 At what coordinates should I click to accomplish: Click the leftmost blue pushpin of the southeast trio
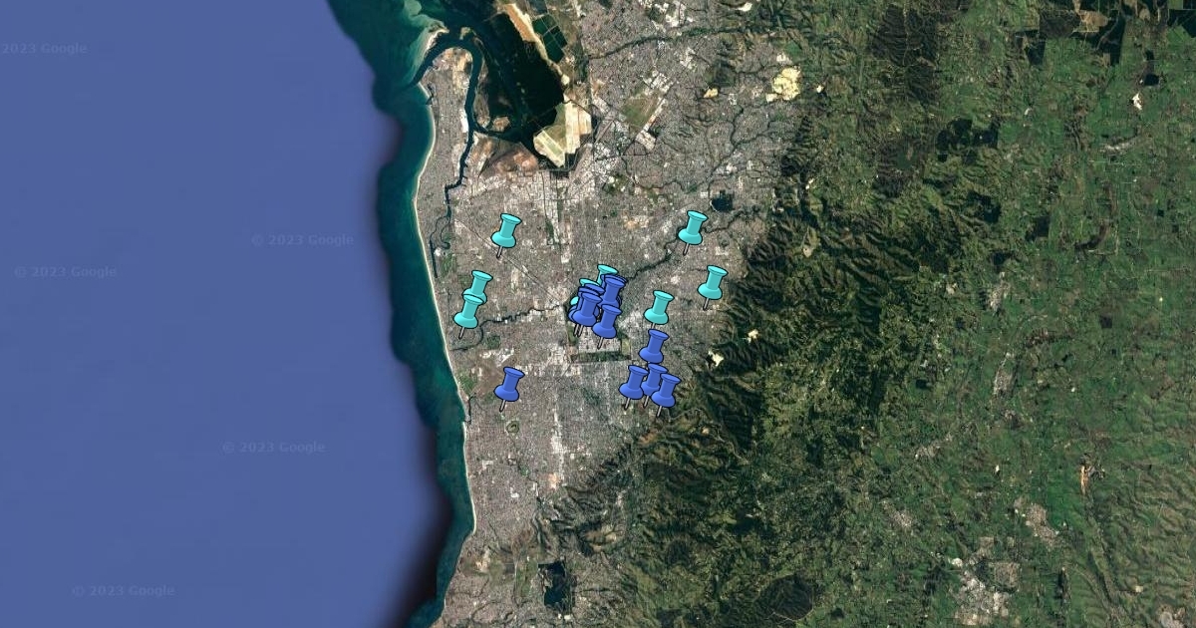point(634,382)
